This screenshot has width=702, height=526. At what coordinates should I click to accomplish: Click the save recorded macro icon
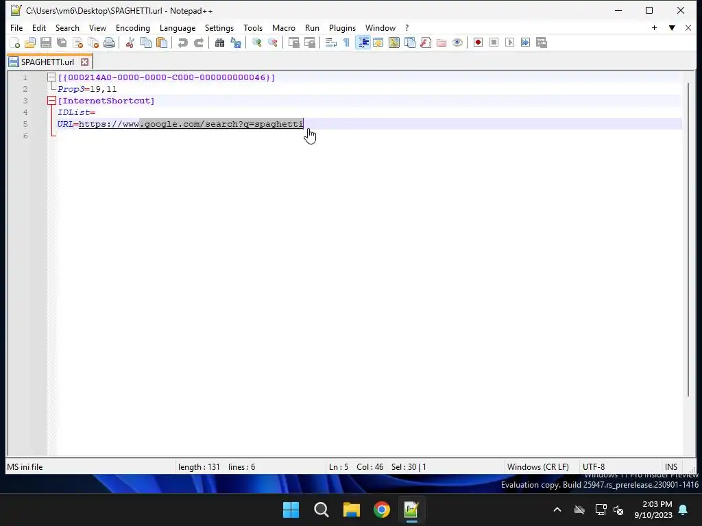tap(542, 42)
